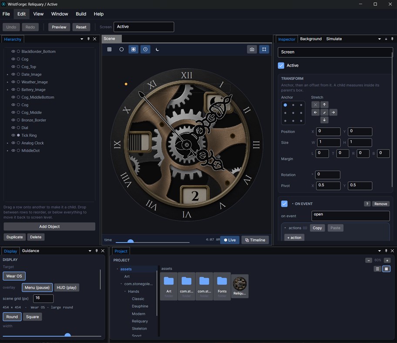Expand the Analog Clock hierarchy row
Viewport: 397px width, 343px height.
click(7, 143)
